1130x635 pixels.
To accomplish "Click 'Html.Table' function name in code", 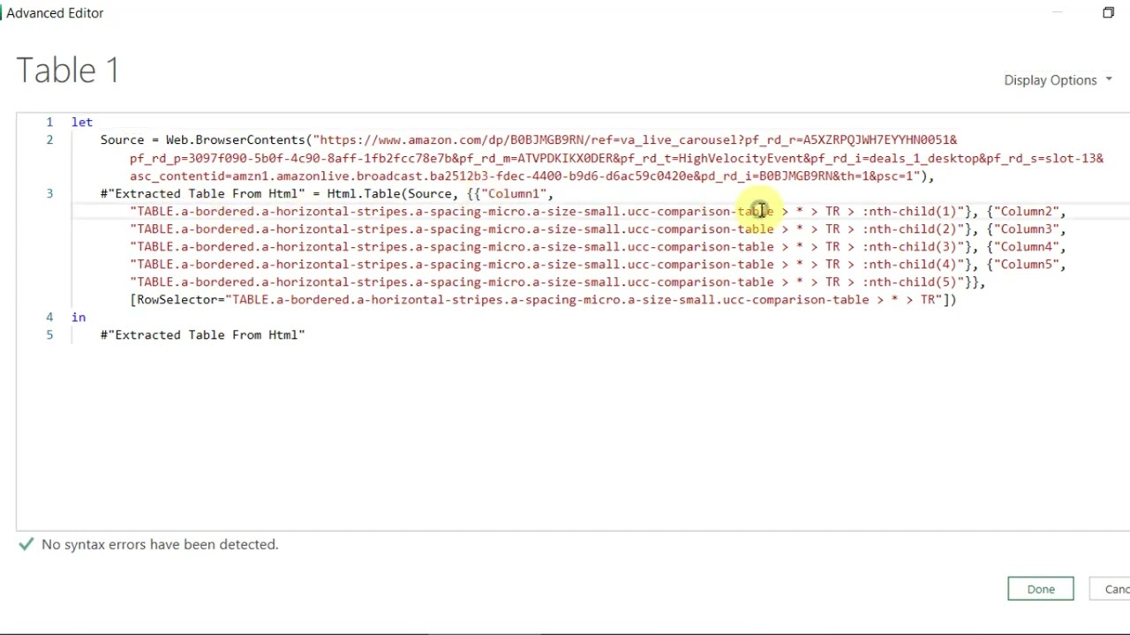I will coord(363,193).
